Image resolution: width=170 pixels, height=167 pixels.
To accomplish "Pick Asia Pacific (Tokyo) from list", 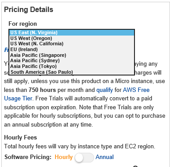I will pyautogui.click(x=72, y=66).
